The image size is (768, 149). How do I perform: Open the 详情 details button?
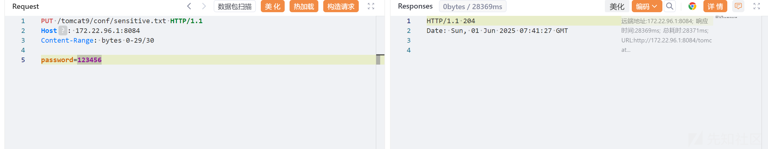tap(715, 6)
